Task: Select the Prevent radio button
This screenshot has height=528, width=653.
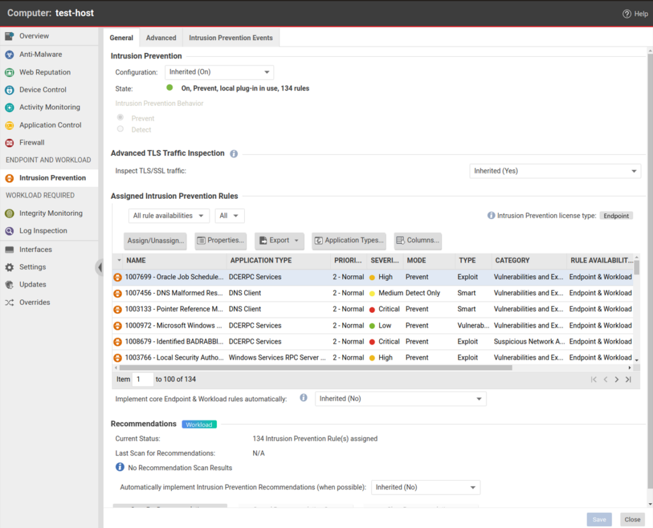Action: tap(121, 118)
